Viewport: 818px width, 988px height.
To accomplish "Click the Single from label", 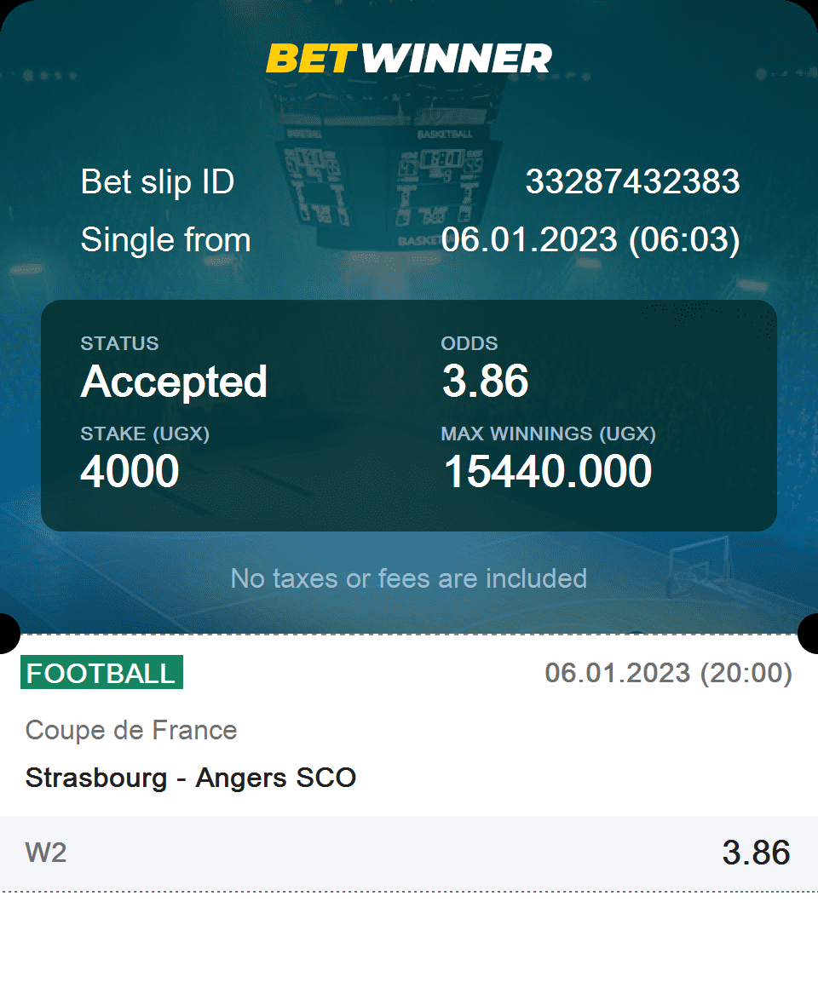I will (x=166, y=240).
